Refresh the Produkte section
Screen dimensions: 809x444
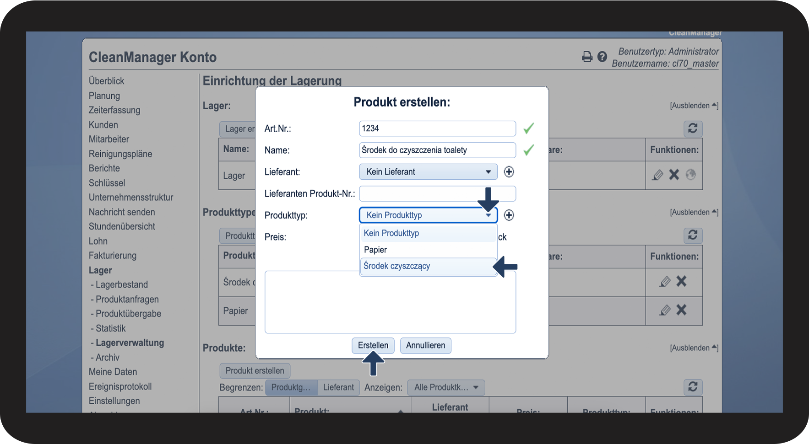[x=693, y=387]
